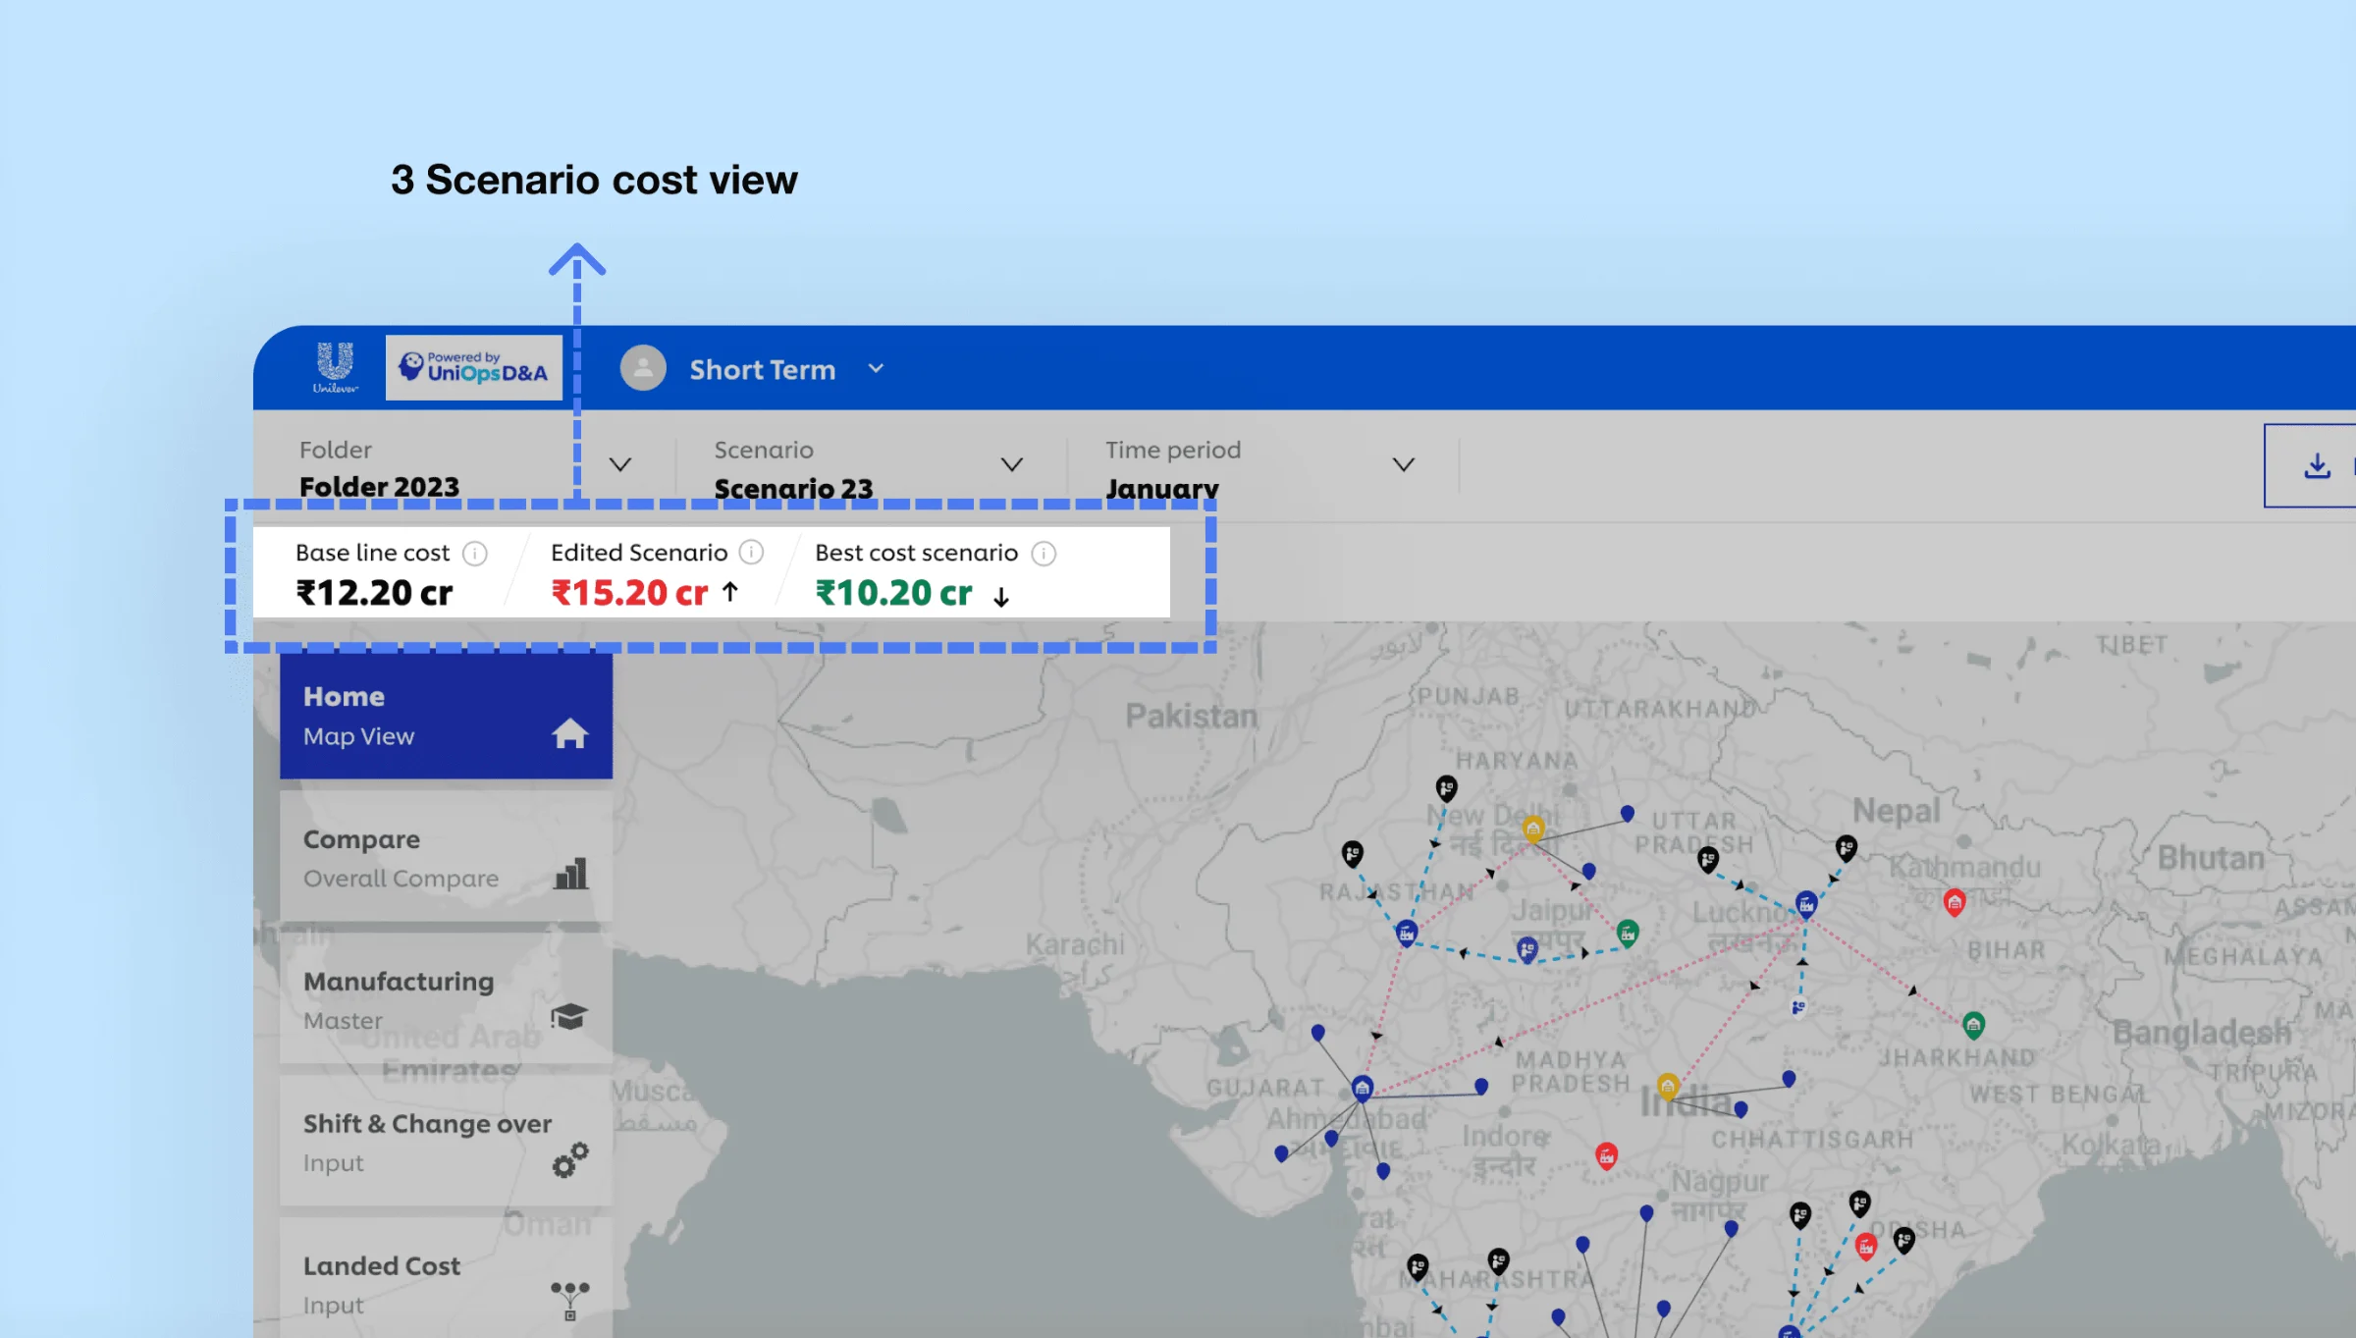
Task: Show info for Edited Scenario
Action: 752,553
